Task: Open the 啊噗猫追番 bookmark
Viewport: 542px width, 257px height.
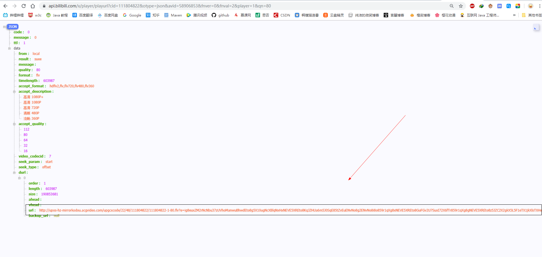Action: (307, 15)
